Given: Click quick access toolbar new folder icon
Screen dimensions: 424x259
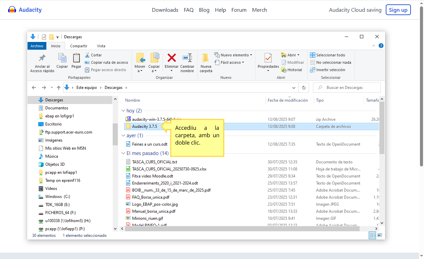Looking at the screenshot, I should click(51, 37).
